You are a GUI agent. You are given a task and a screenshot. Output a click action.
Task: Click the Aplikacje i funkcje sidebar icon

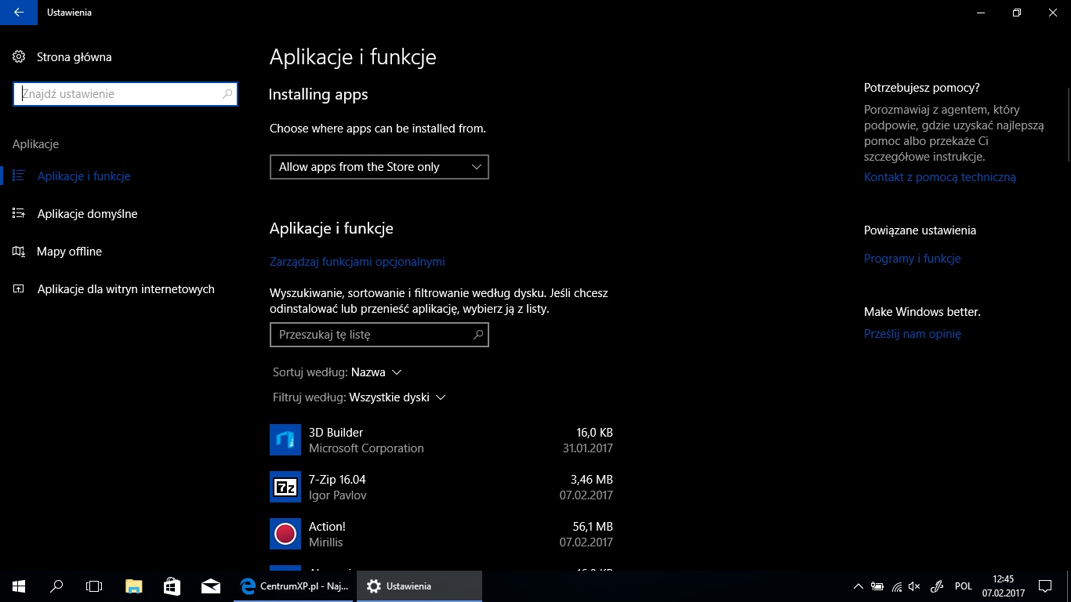(19, 176)
